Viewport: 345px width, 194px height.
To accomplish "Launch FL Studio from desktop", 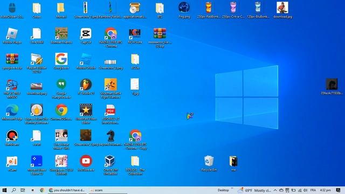I will (86, 87).
